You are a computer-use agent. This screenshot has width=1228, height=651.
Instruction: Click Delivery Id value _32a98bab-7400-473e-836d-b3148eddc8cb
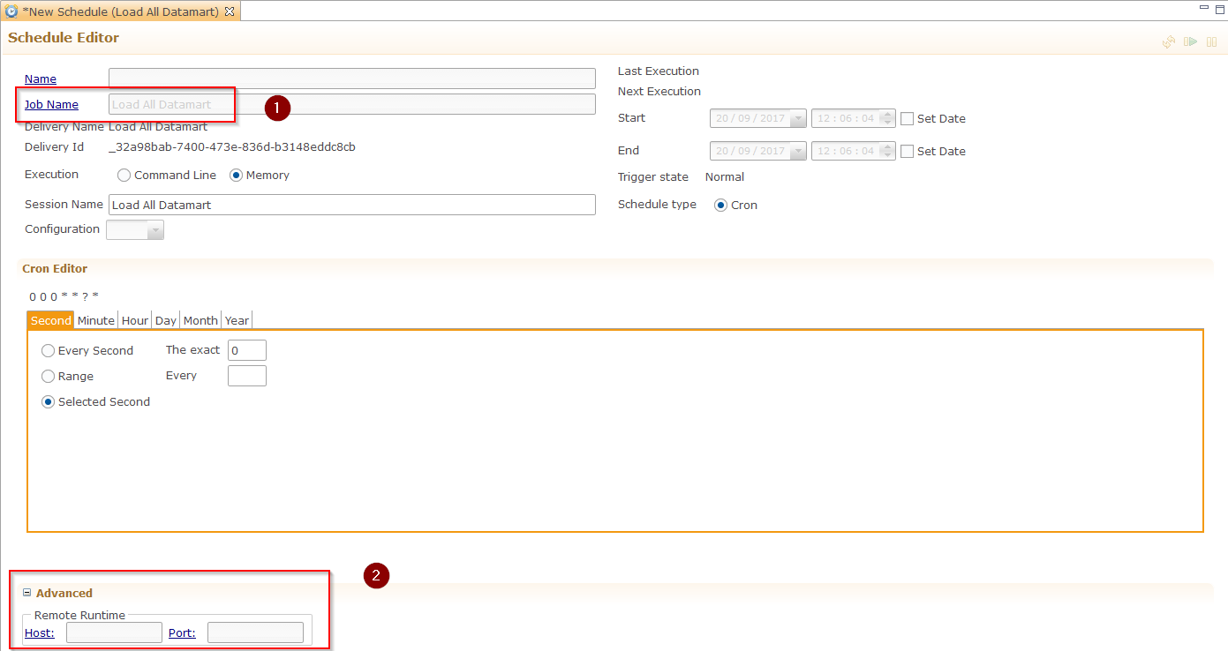[x=232, y=147]
